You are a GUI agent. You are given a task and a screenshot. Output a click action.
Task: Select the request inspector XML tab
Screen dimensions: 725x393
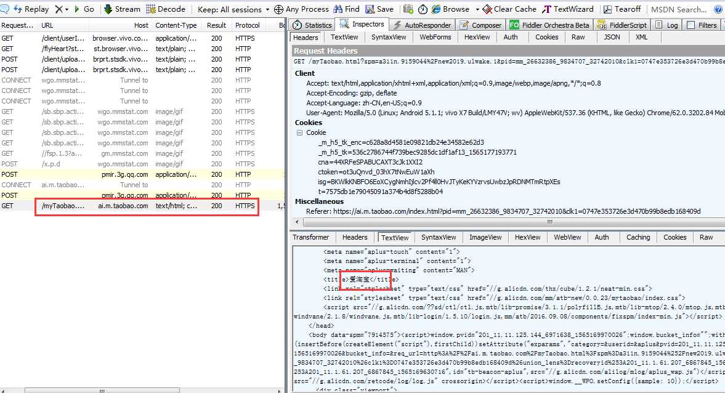642,37
